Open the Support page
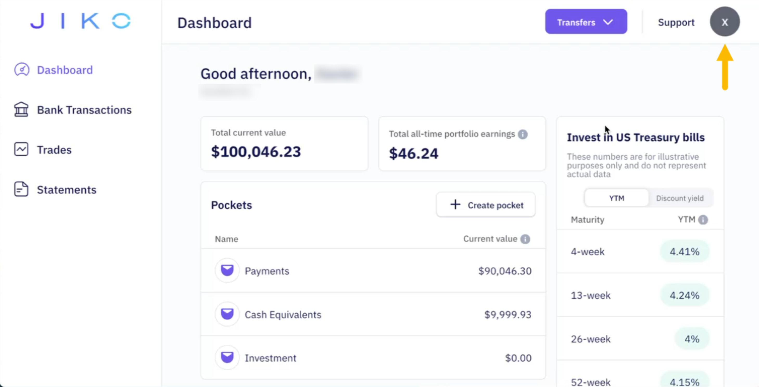The image size is (759, 387). [x=676, y=22]
